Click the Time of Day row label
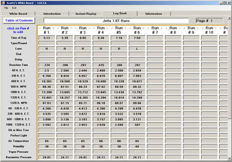Image resolution: width=232 pixels, height=162 pixels. point(19,38)
